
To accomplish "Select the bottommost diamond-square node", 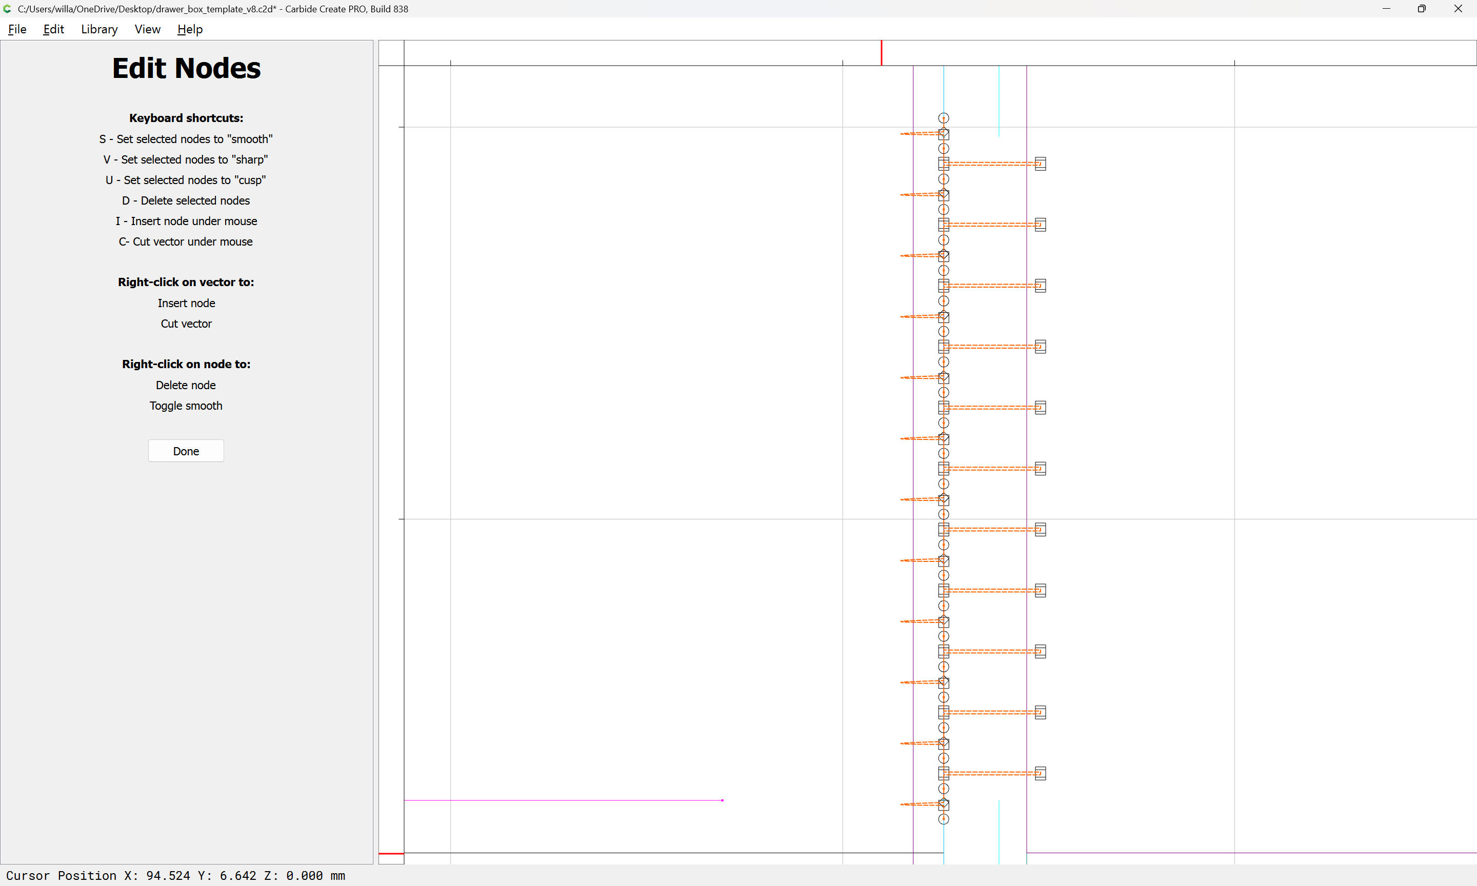I will point(943,804).
